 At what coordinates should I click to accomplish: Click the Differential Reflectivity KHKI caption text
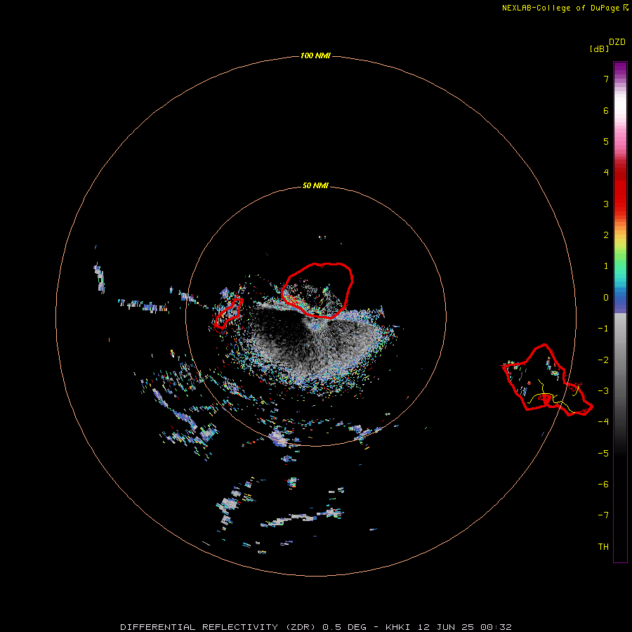[315, 627]
